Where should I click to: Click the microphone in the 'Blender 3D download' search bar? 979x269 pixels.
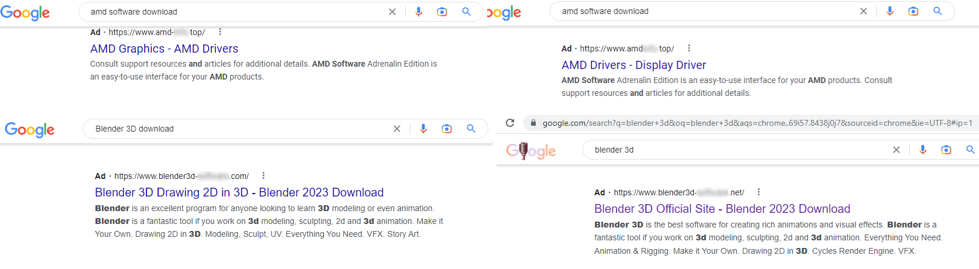(x=423, y=129)
